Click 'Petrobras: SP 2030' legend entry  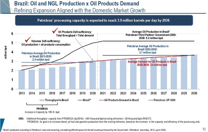click(162, 100)
